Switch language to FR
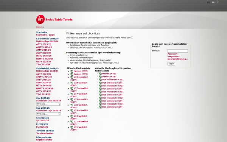The height and width of the screenshot is (142, 227). [x=213, y=3]
